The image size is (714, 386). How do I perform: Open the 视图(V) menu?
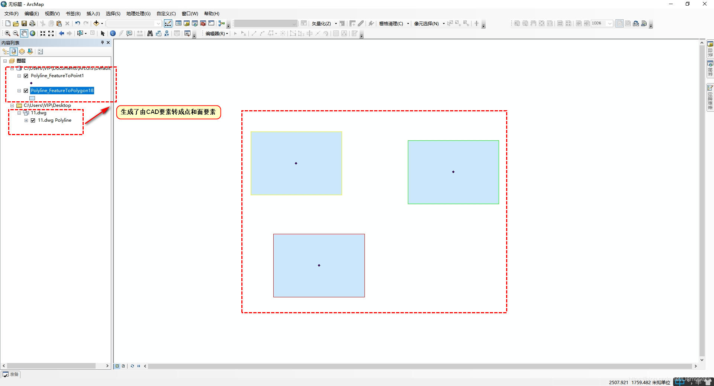tap(52, 14)
